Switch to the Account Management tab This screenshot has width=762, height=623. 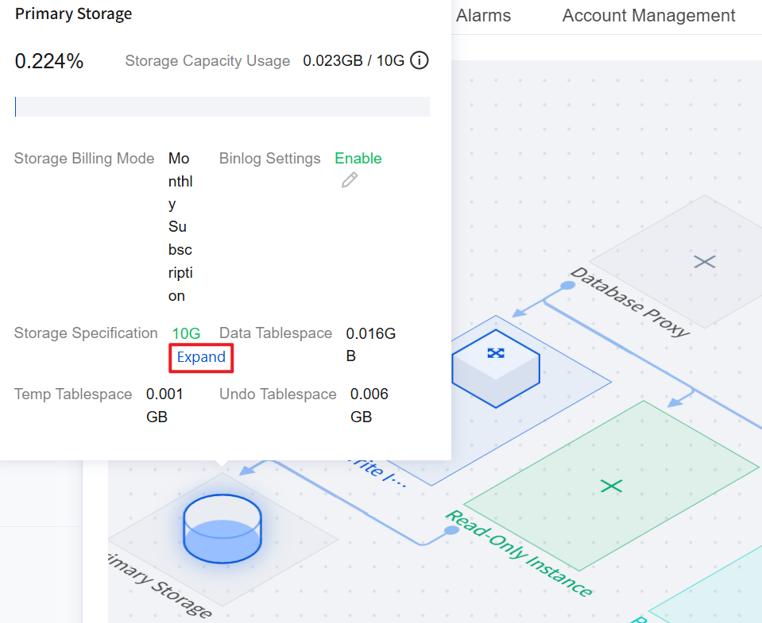point(648,16)
